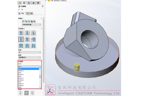Image resolution: width=149 pixels, height=96 pixels.
Task: Choose tap drill diameter thread option
Action: (20, 93)
